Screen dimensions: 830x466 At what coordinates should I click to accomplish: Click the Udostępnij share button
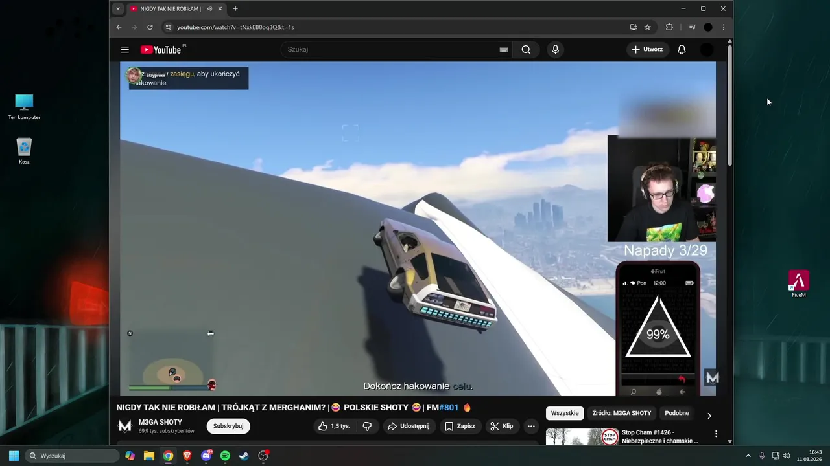click(x=408, y=426)
